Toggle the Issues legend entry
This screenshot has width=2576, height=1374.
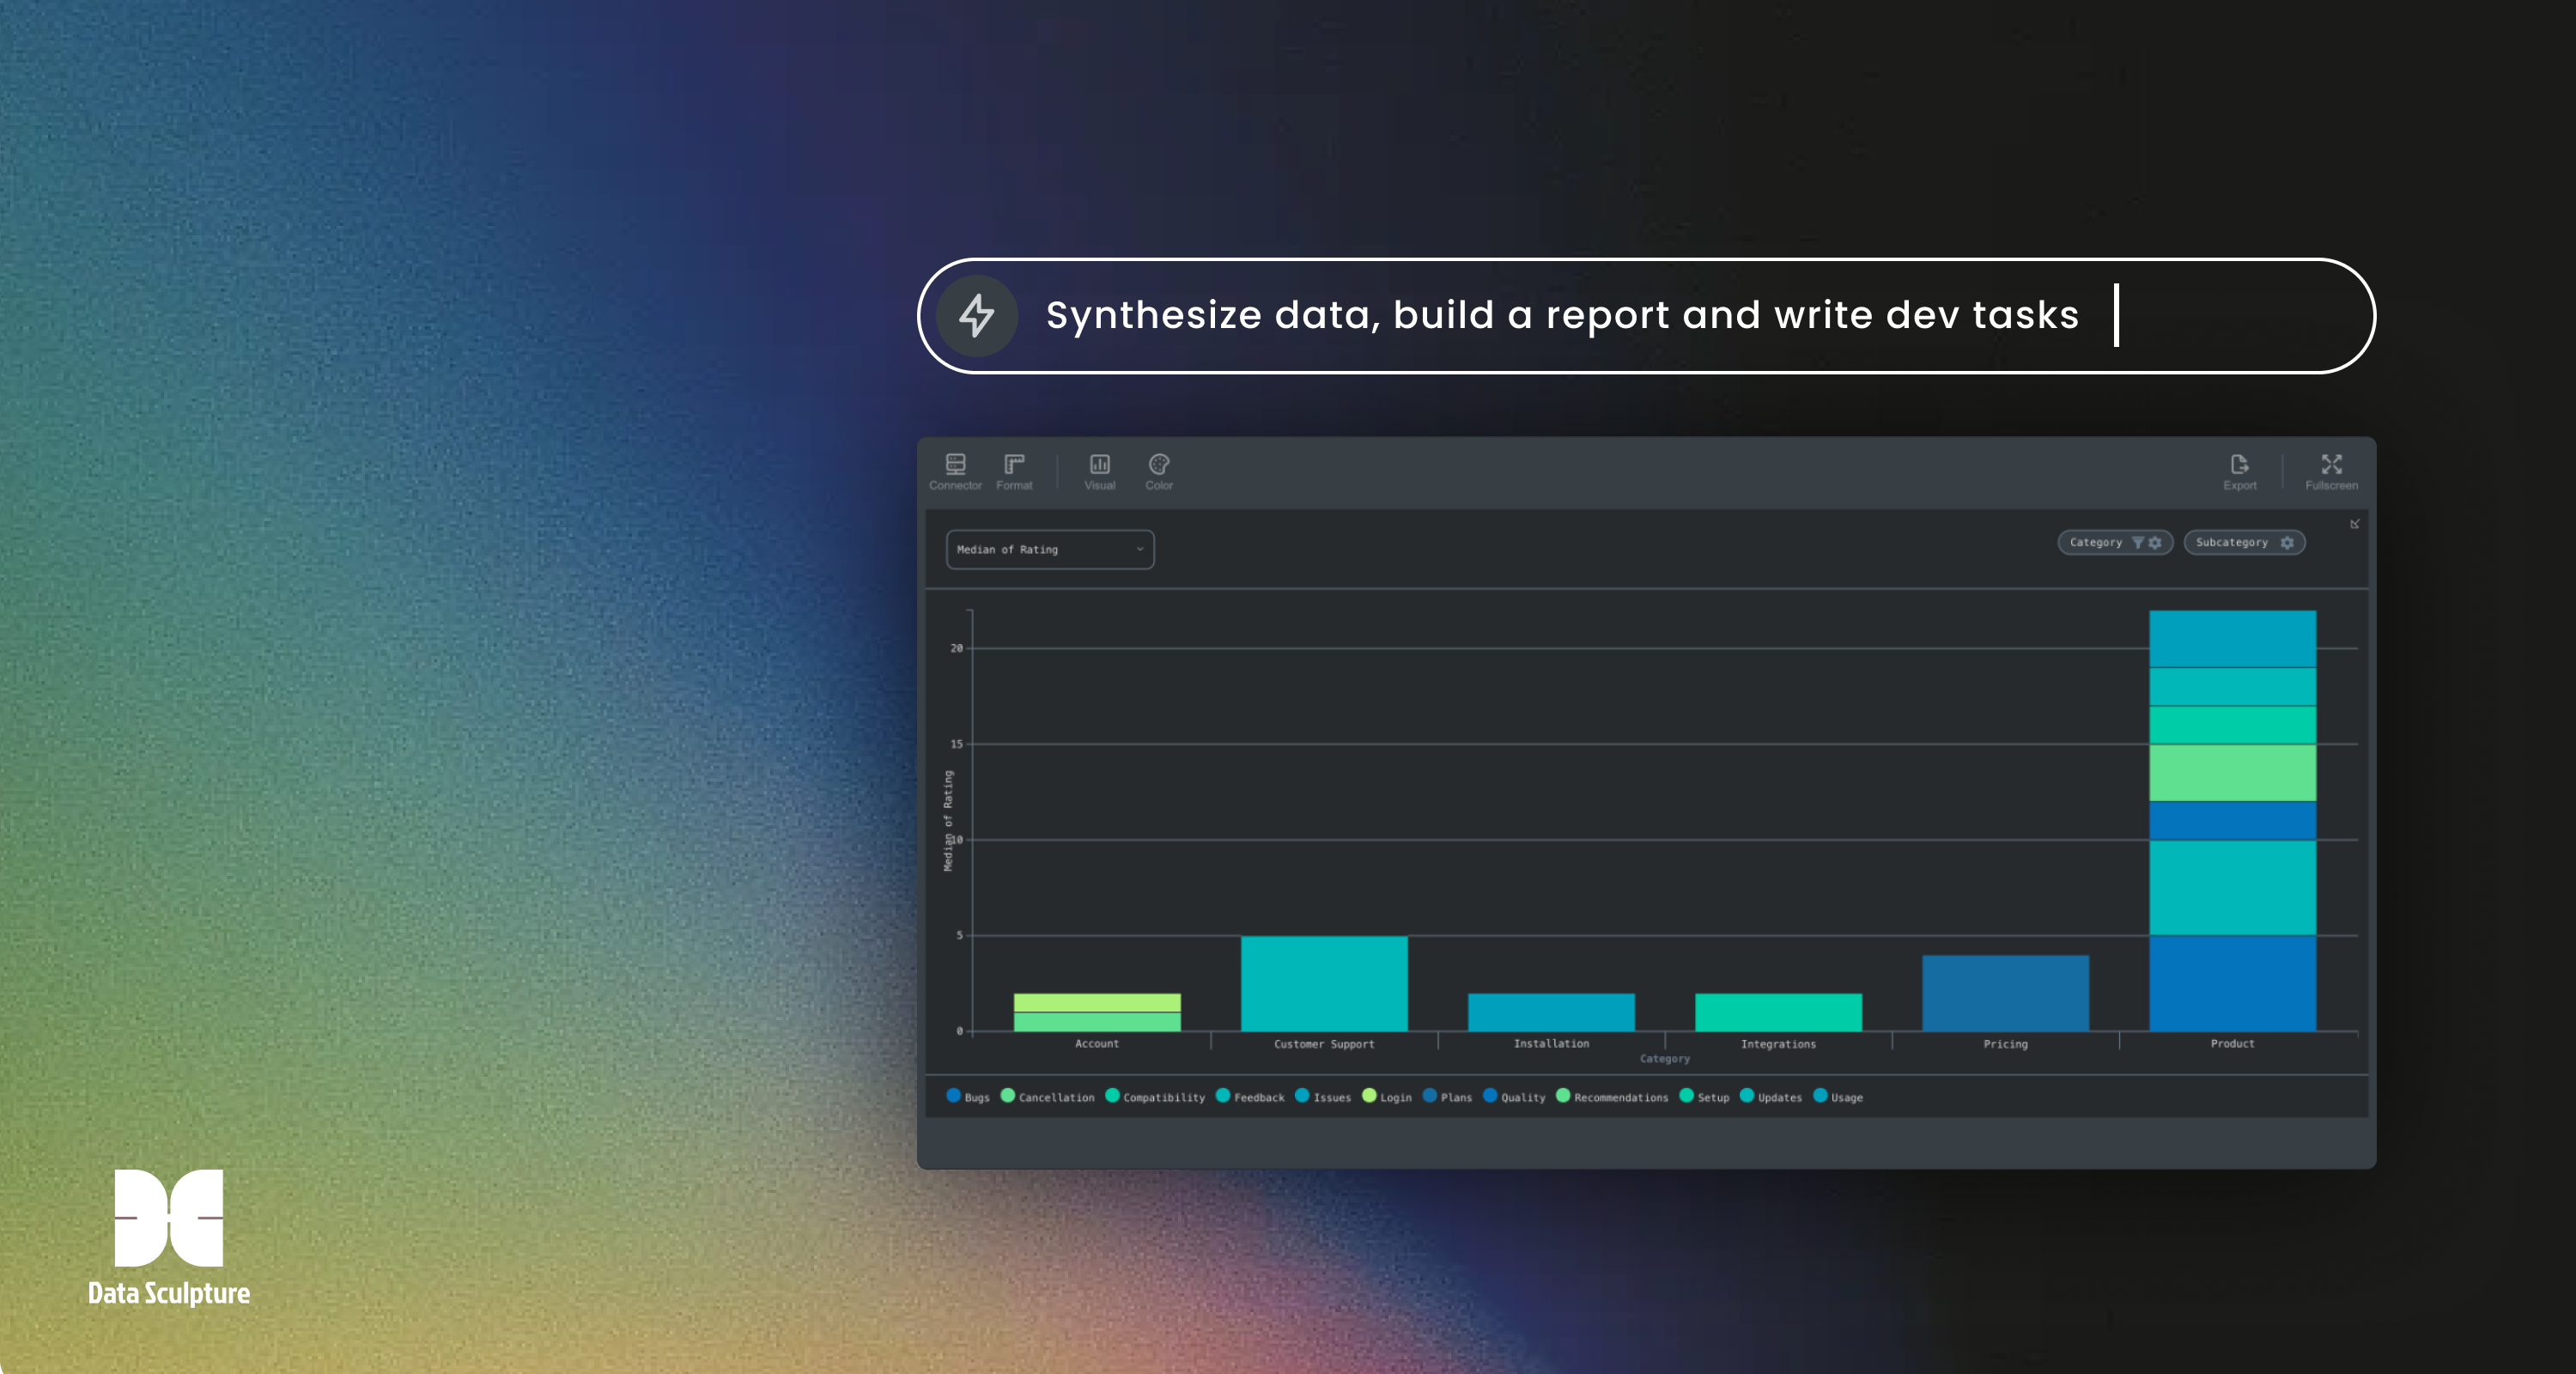(x=1323, y=1097)
